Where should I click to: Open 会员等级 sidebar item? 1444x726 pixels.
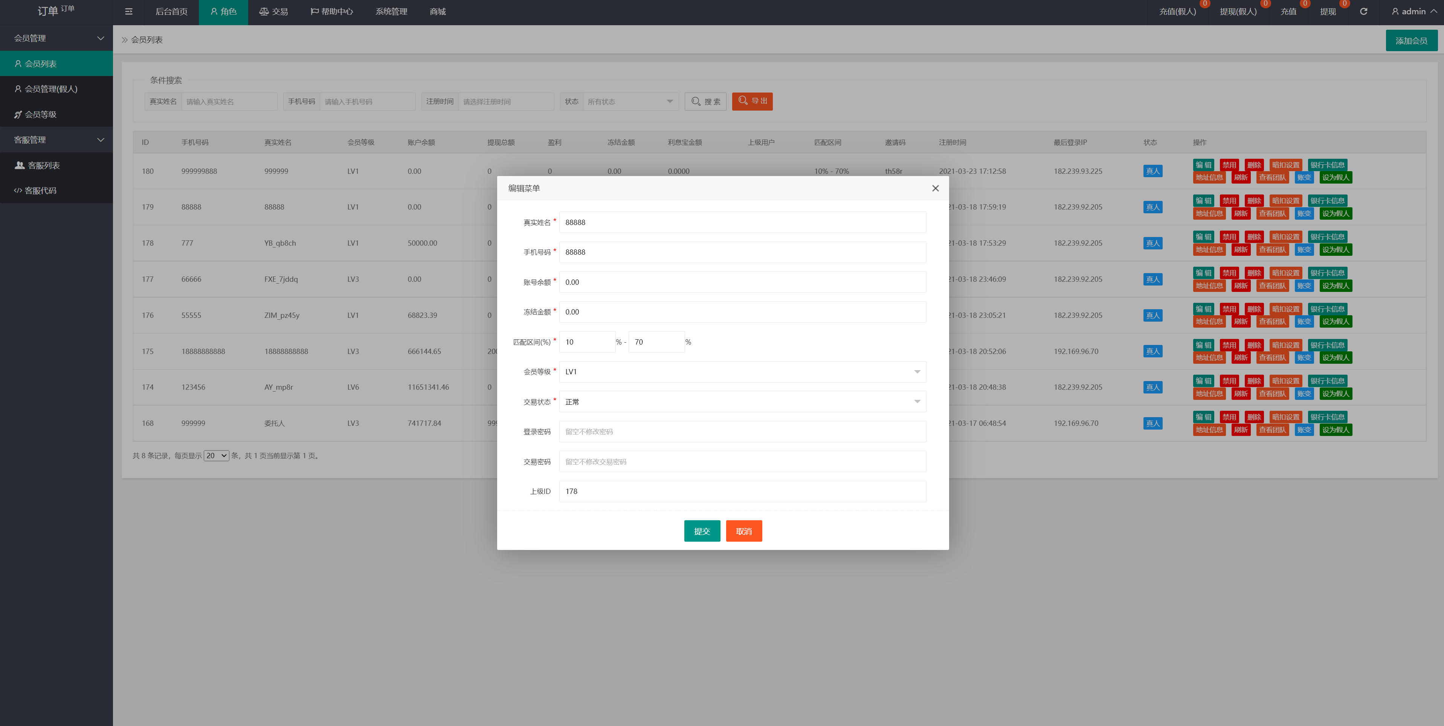[x=56, y=114]
